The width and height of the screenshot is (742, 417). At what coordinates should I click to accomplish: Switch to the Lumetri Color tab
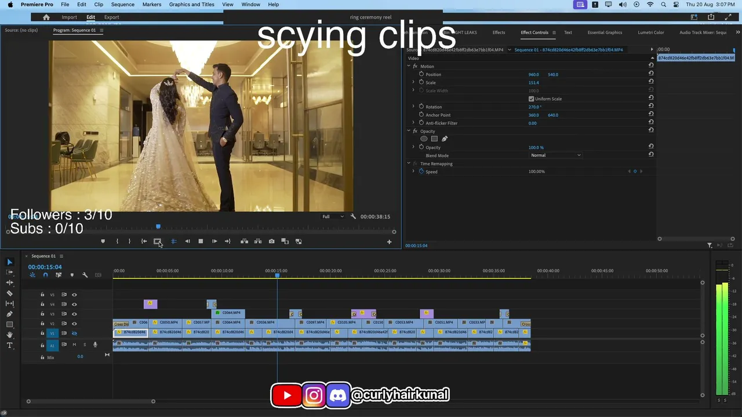pos(651,32)
